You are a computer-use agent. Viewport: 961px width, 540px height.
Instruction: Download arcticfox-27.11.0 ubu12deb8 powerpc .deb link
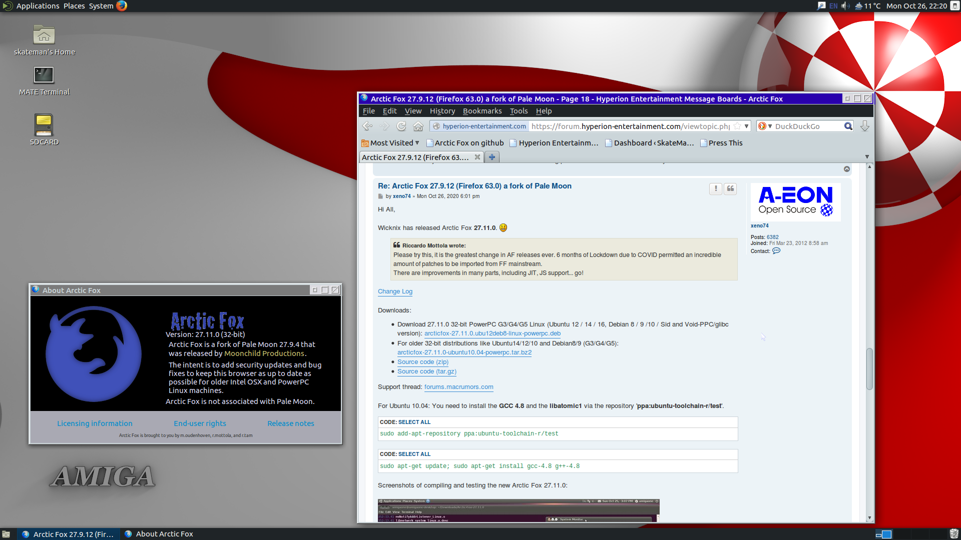tap(493, 333)
